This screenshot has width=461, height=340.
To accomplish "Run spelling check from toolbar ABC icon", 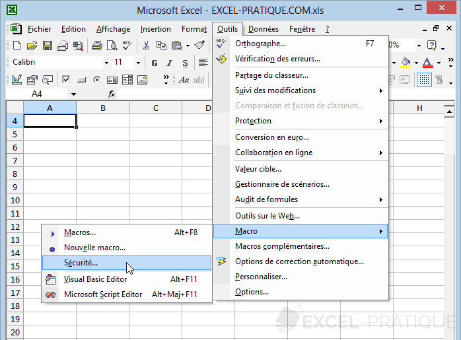I will [x=127, y=46].
